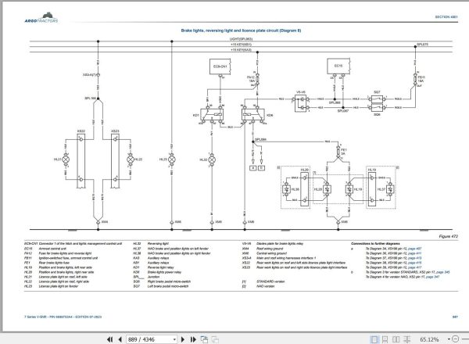
Task: Click the HL21 lamp symbol
Action: [x=66, y=159]
